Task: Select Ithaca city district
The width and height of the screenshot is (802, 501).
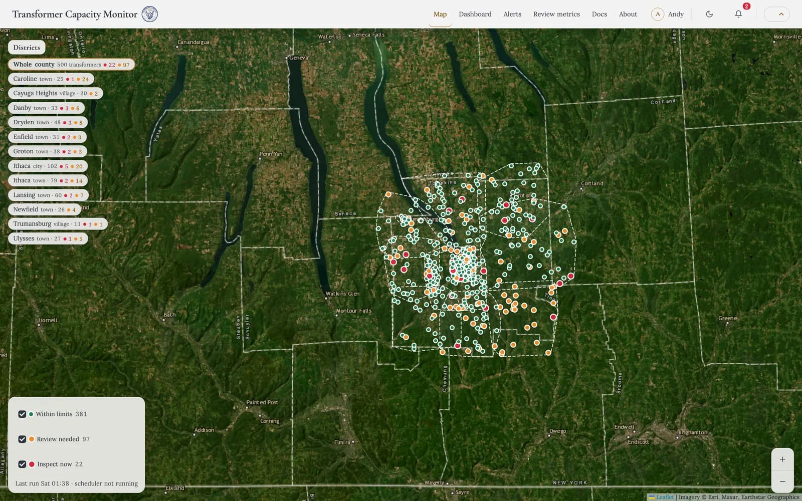Action: pos(48,166)
